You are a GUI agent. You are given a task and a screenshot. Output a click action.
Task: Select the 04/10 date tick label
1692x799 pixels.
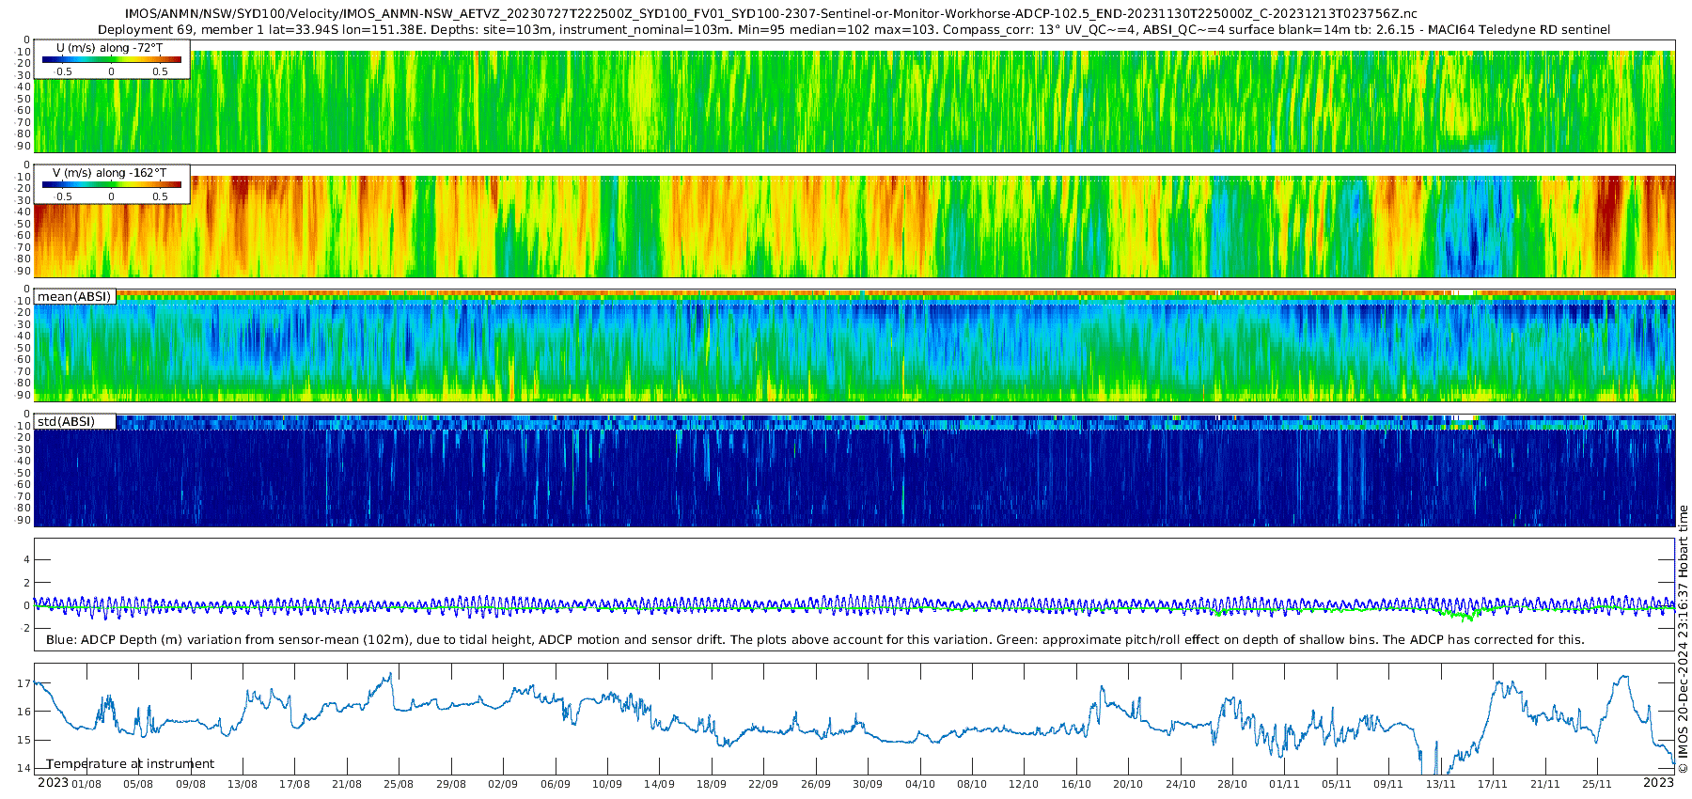click(919, 784)
